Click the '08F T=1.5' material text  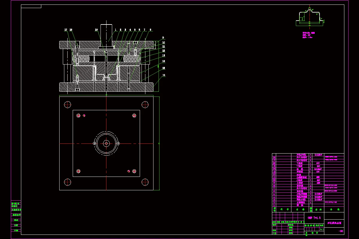pyautogui.click(x=314, y=218)
